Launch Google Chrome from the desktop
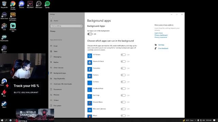Screen dimensions: 218x122 13,5
